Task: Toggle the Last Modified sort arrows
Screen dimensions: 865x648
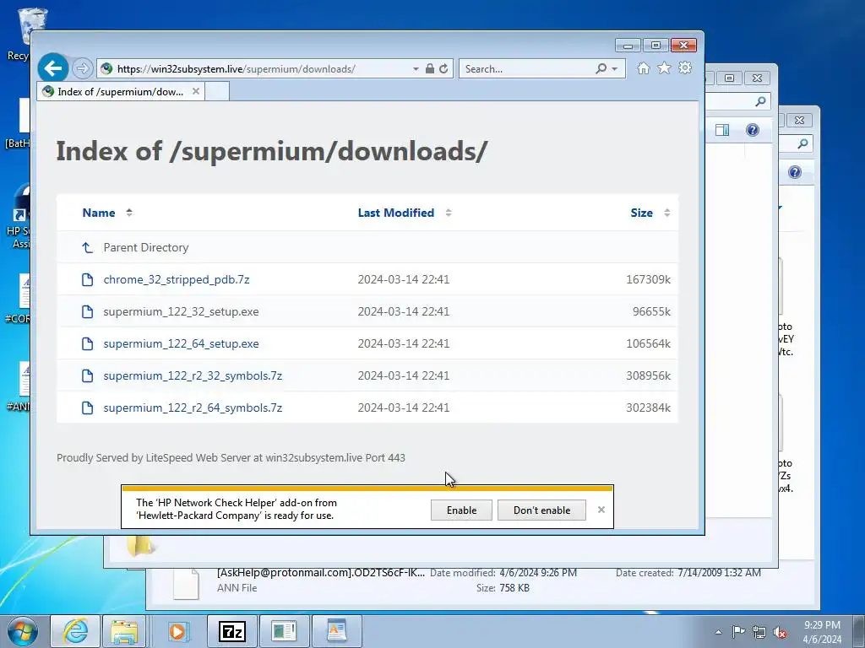Action: click(449, 213)
